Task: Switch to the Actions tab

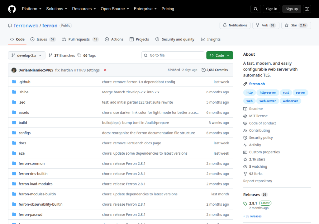Action: point(114,39)
